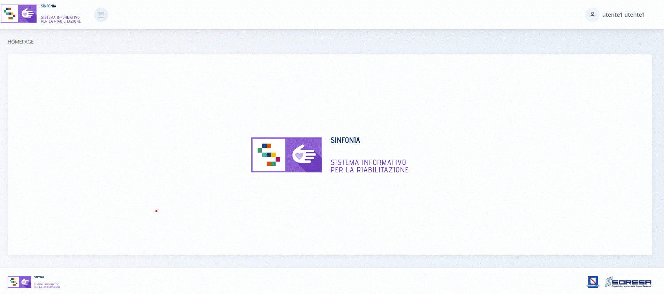Click footer subtitle Sistema Informativo per la Riabilitazione
Image resolution: width=664 pixels, height=294 pixels.
[x=47, y=286]
